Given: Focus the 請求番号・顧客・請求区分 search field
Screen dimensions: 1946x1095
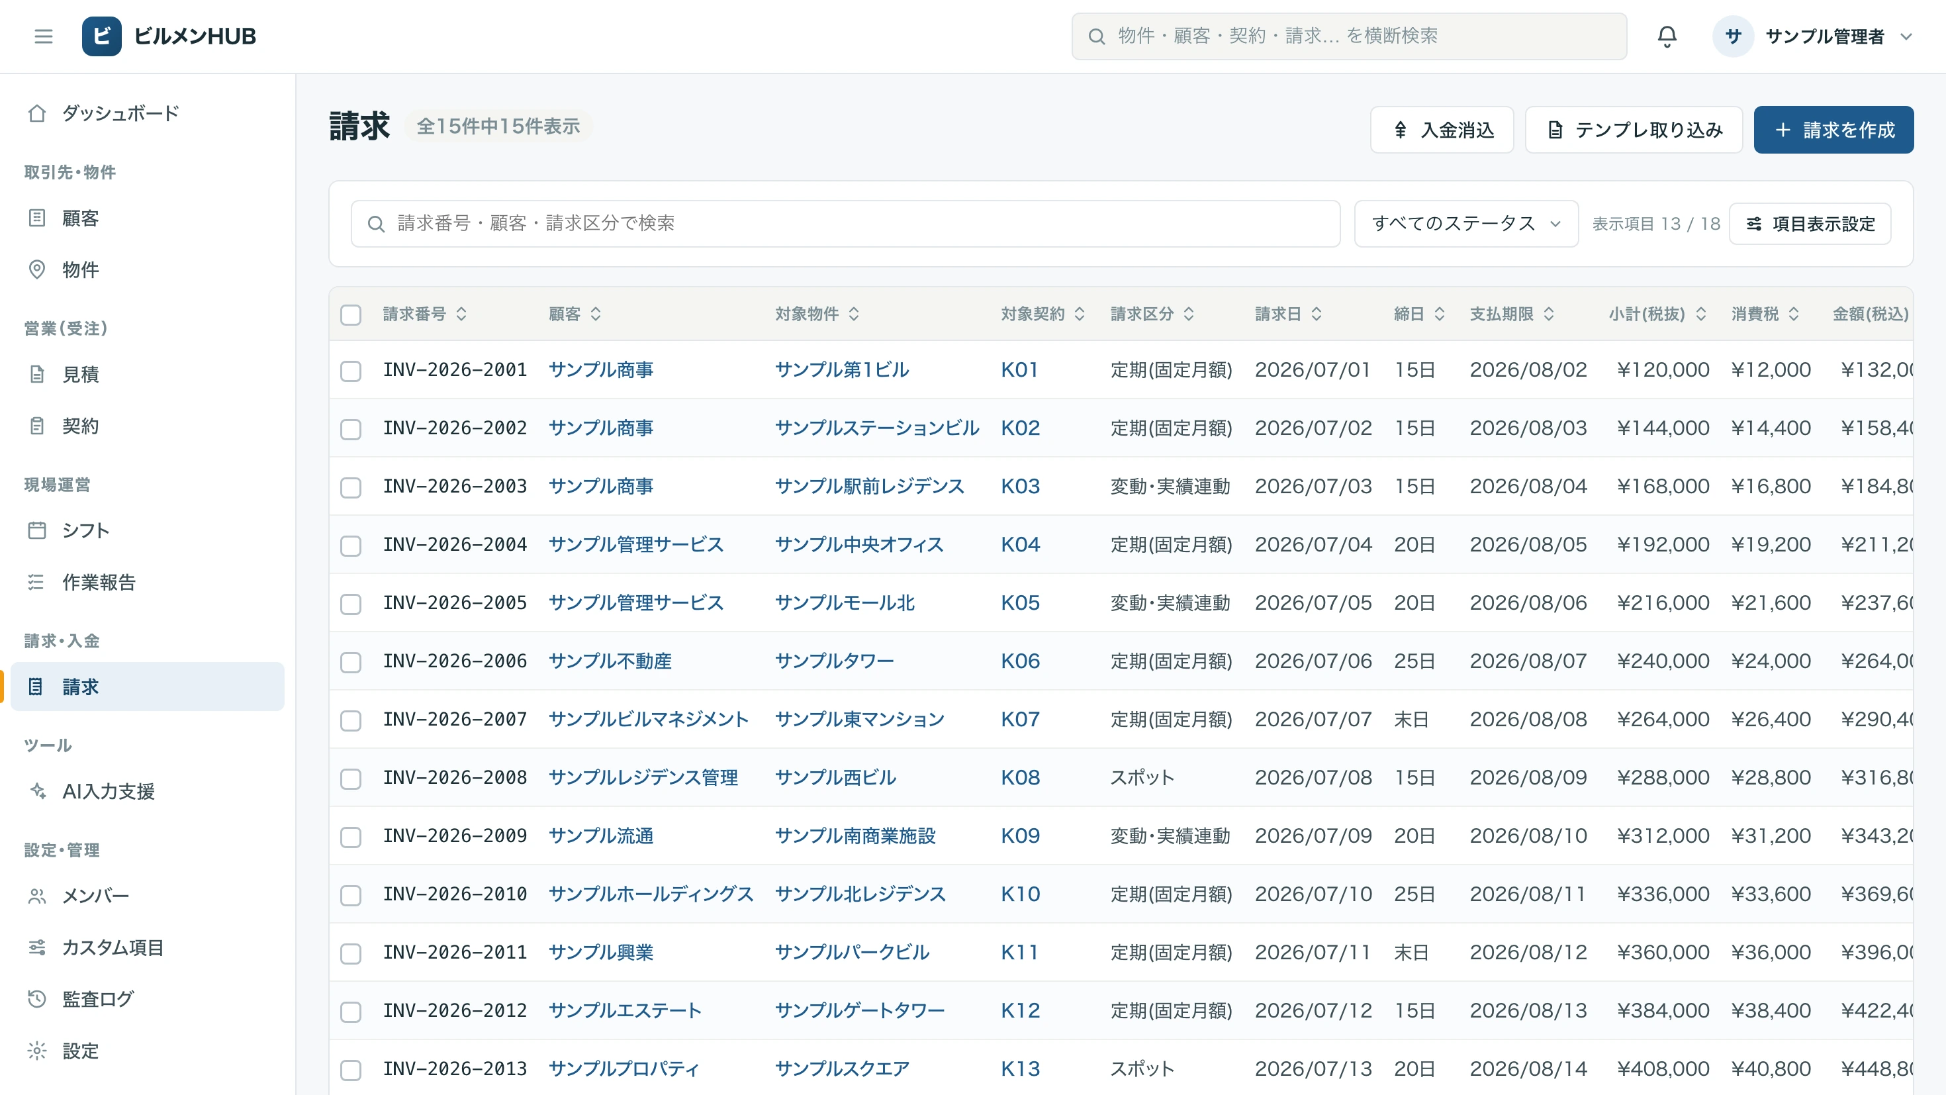Looking at the screenshot, I should click(x=845, y=224).
